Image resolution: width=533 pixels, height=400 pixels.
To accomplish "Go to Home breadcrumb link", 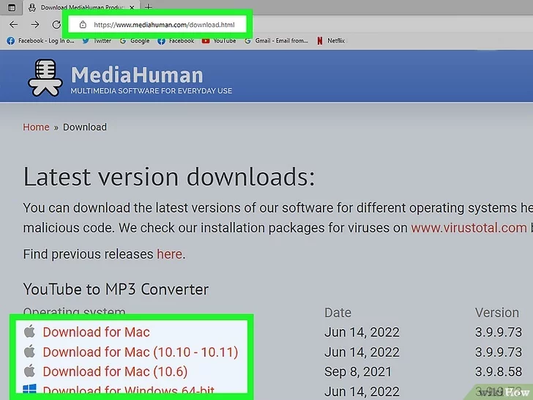I will point(36,127).
